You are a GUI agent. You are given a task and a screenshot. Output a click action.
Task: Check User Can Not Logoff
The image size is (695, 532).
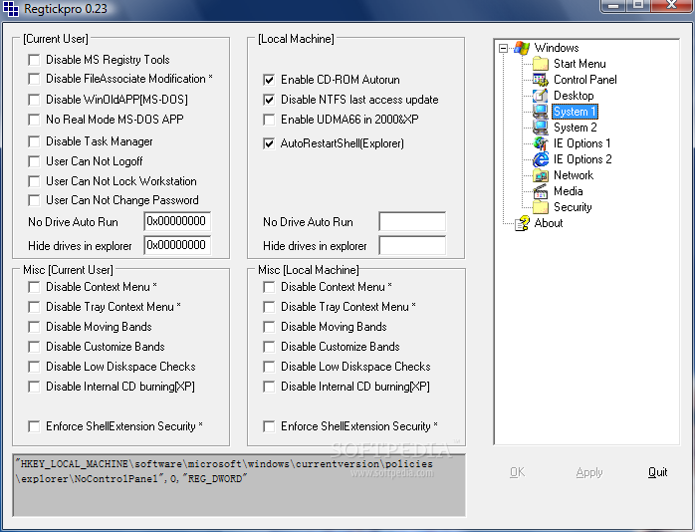(34, 161)
